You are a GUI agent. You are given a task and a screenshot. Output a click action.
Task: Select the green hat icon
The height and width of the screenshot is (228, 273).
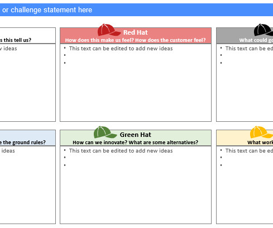pyautogui.click(x=105, y=132)
